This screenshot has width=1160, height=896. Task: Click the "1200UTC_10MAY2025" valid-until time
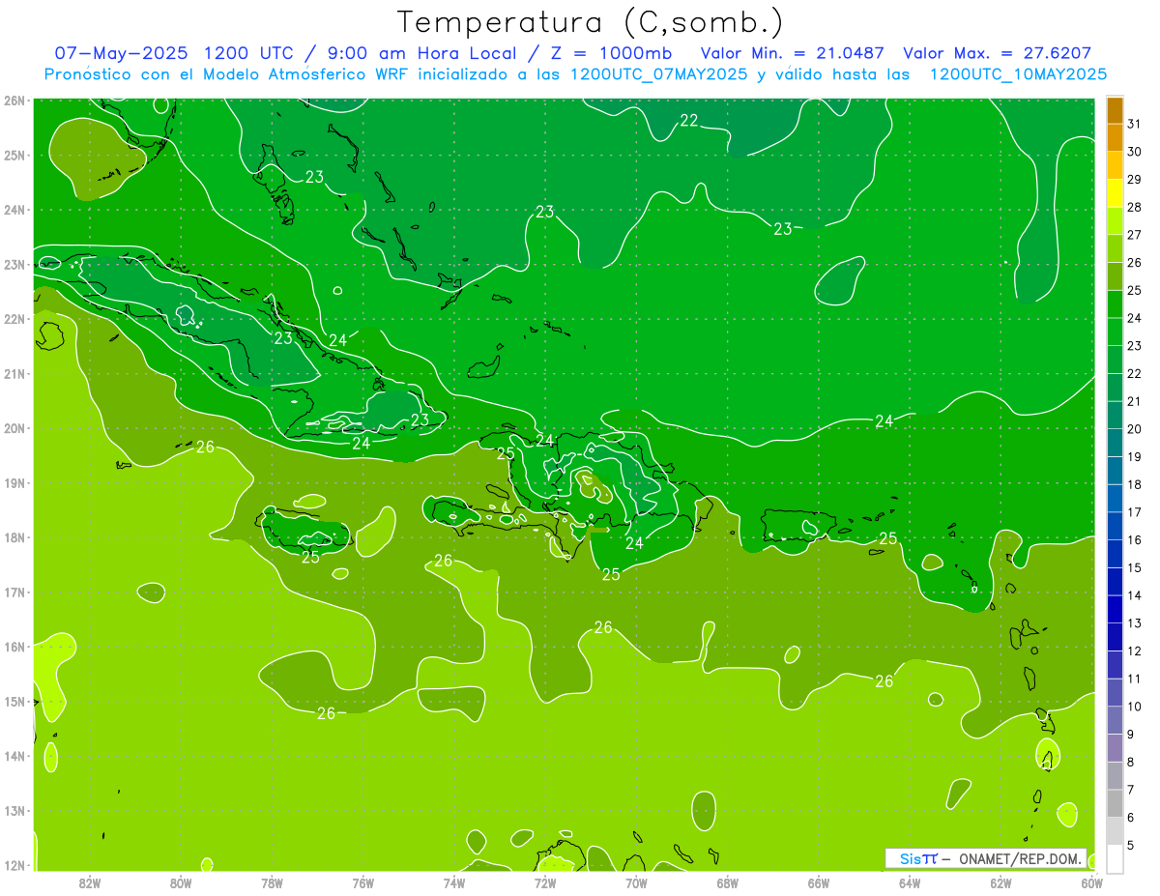pos(1019,74)
